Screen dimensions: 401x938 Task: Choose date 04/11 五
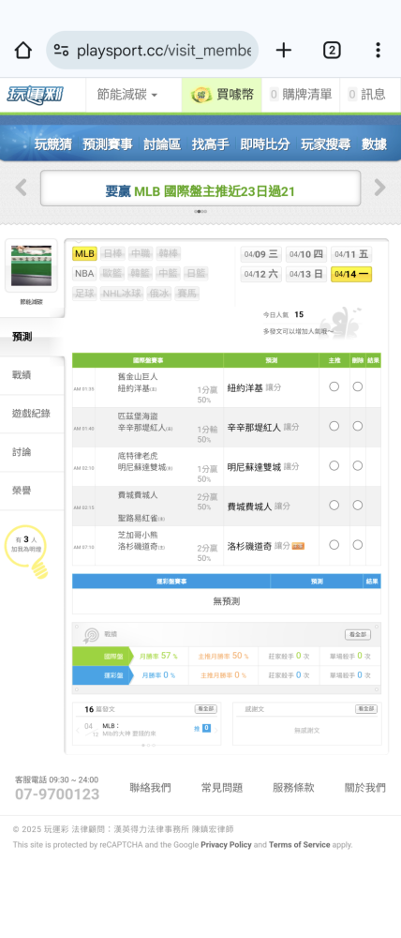(351, 254)
